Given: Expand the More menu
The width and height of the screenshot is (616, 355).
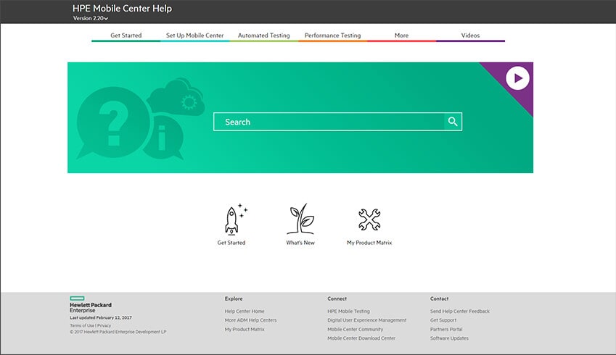Looking at the screenshot, I should point(401,35).
